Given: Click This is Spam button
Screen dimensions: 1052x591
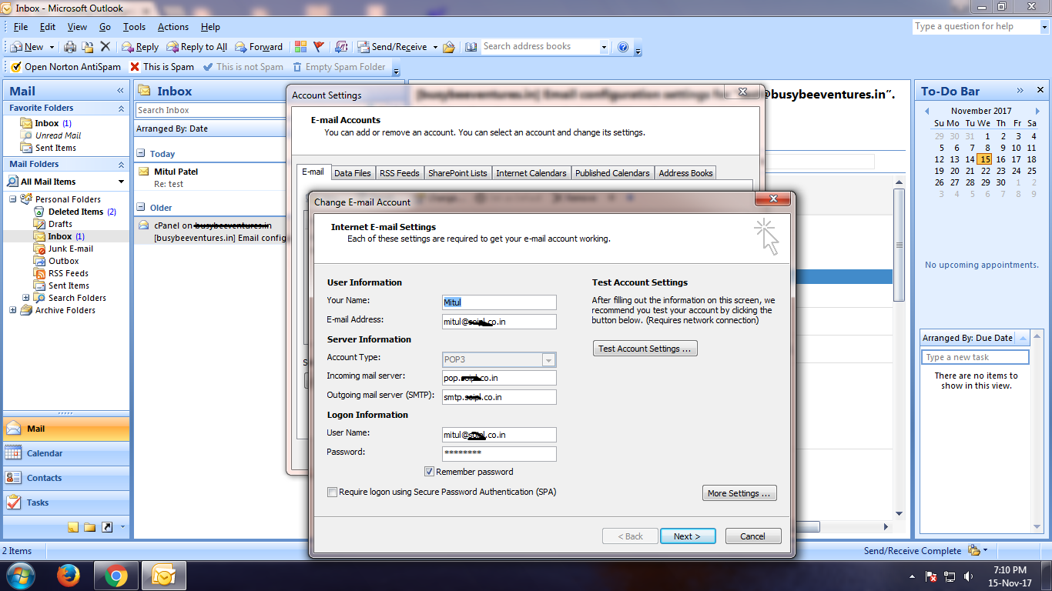Looking at the screenshot, I should [x=162, y=67].
